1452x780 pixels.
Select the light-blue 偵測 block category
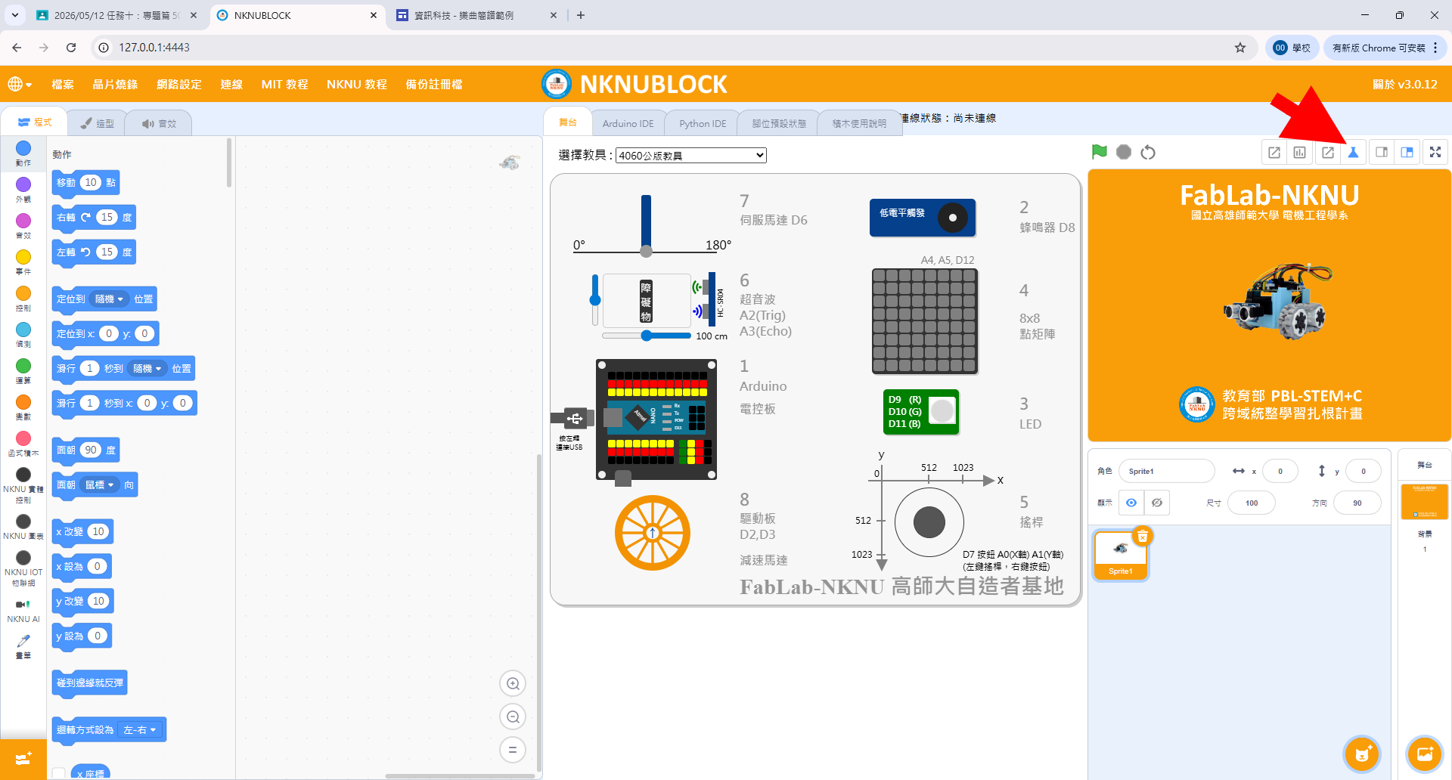pos(23,335)
